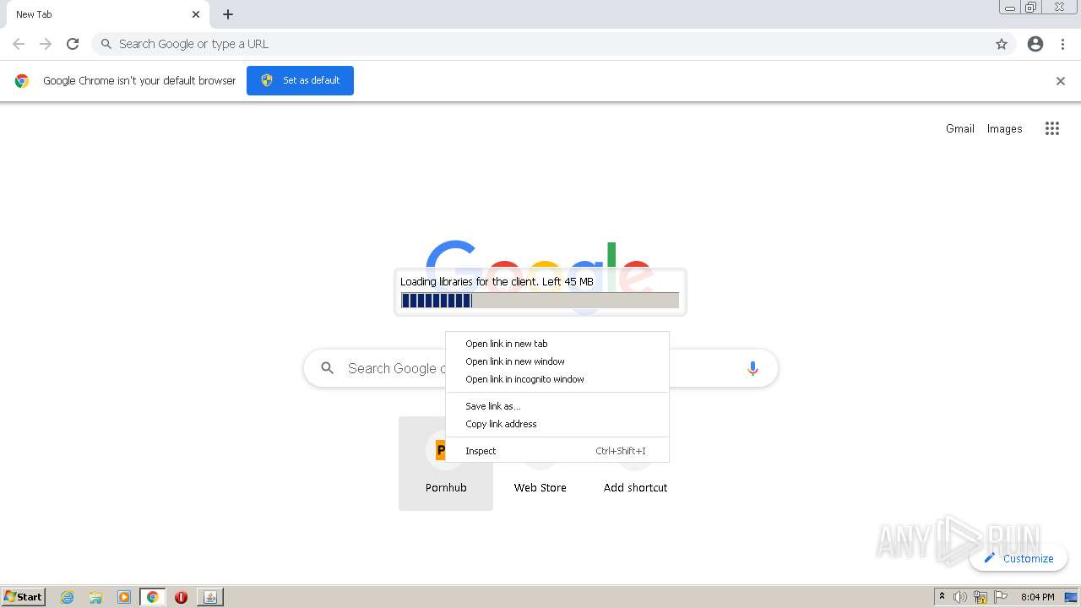This screenshot has width=1081, height=608.
Task: Open the Google apps grid
Action: tap(1052, 128)
